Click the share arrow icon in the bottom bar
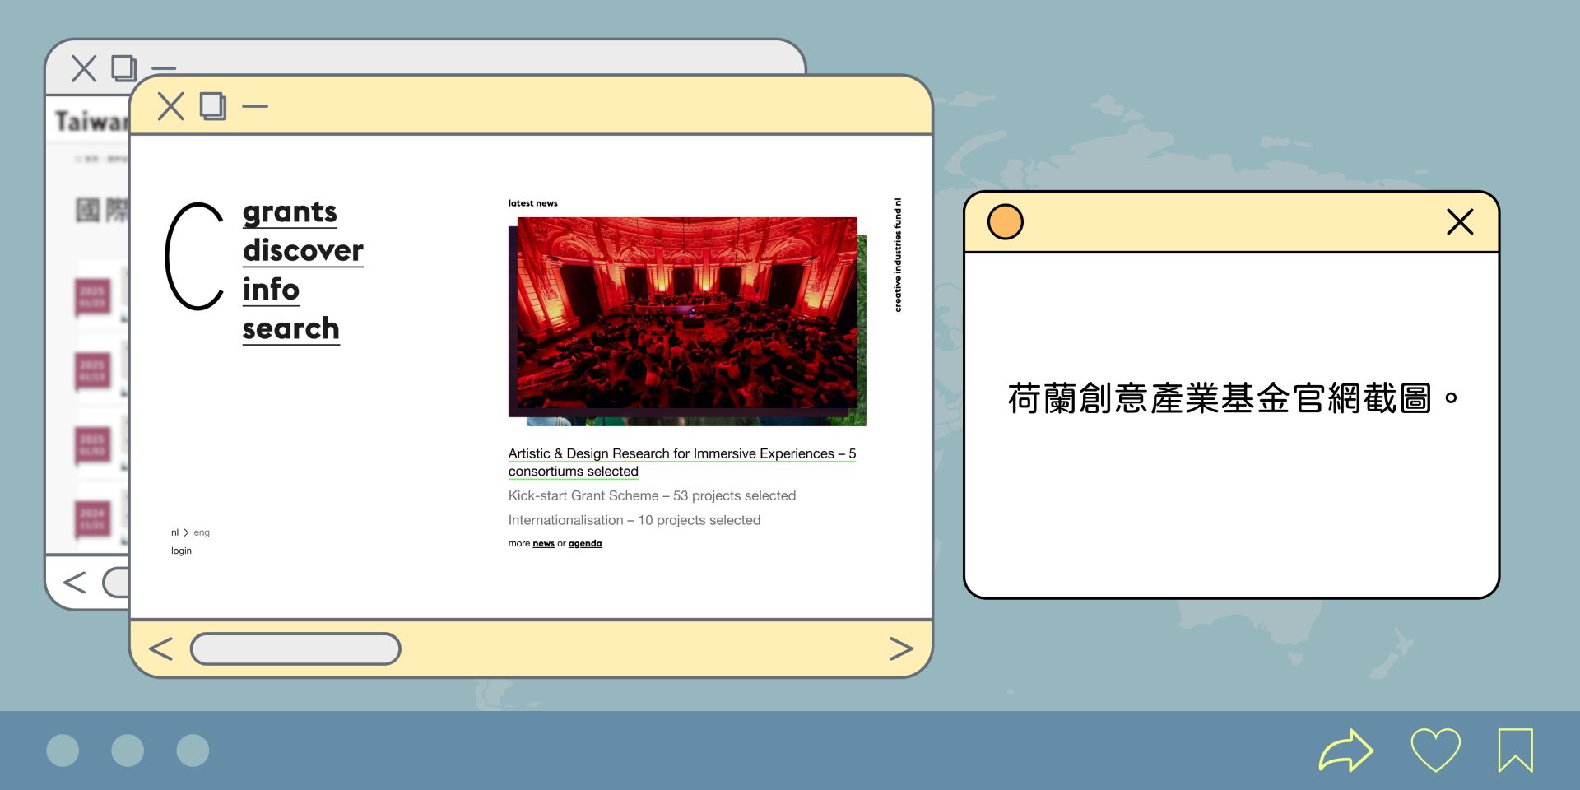Viewport: 1580px width, 790px height. [x=1347, y=750]
